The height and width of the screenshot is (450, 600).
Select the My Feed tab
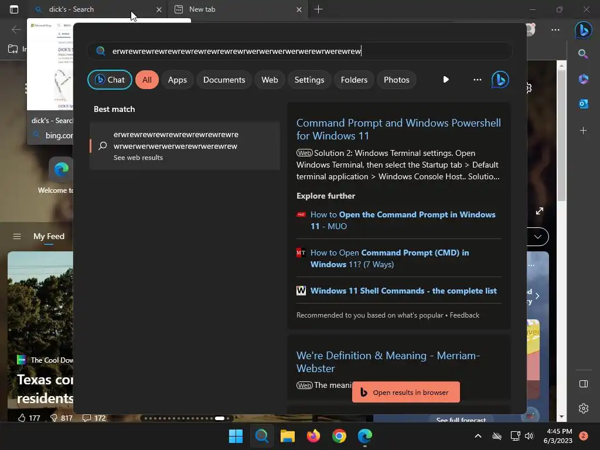tap(49, 237)
